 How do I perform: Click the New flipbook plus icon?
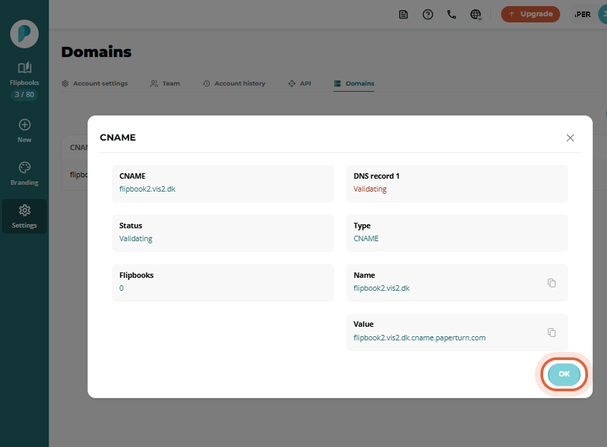(x=24, y=124)
